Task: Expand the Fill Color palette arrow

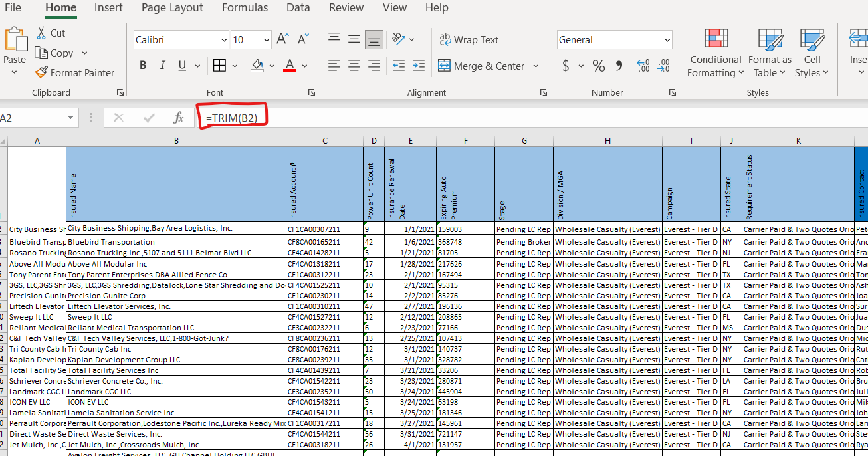Action: point(272,66)
